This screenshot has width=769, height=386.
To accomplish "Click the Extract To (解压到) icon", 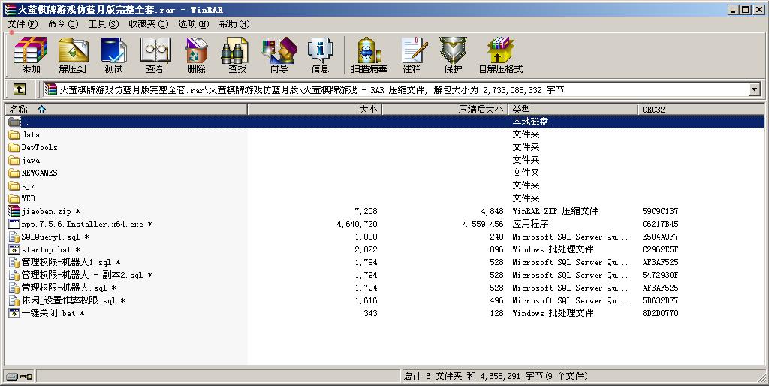I will click(72, 55).
